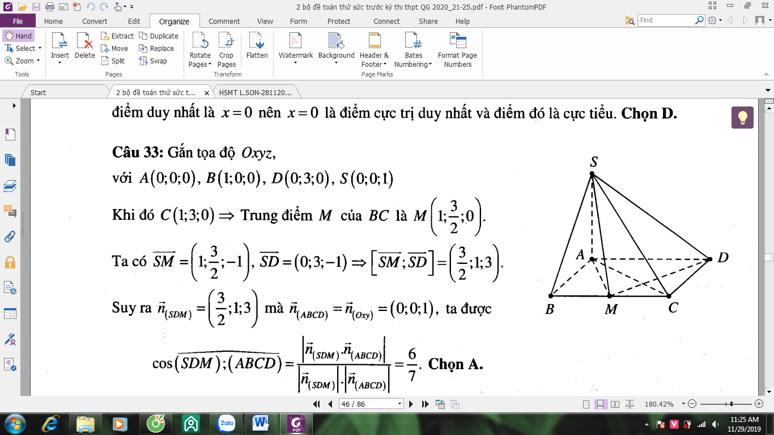This screenshot has height=435, width=774.
Task: Open the security lock panel in the sidebar
Action: tap(10, 262)
